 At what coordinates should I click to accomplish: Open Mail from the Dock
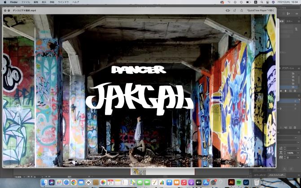pos(81,182)
